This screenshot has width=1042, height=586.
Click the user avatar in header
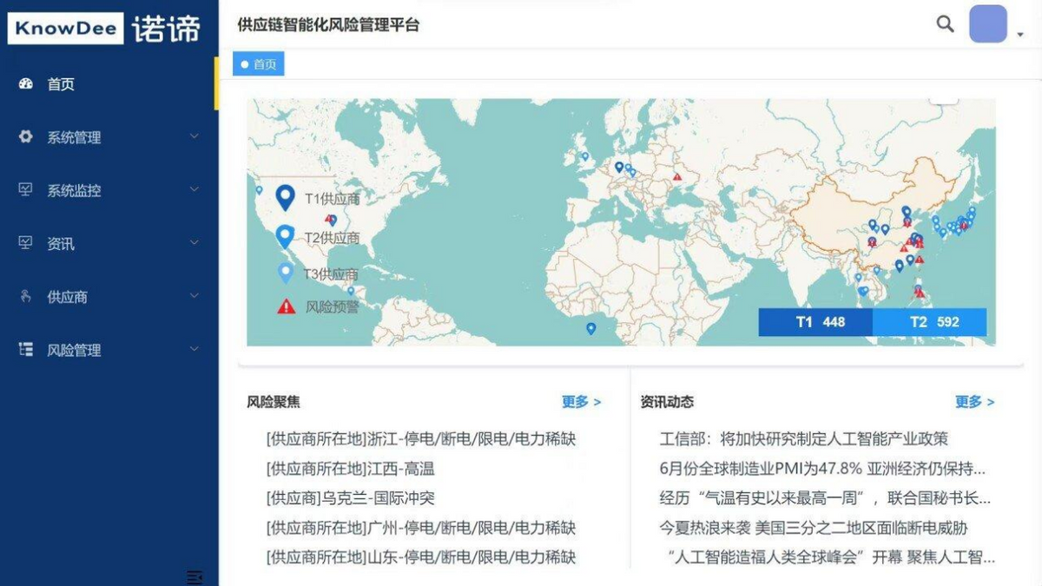[x=987, y=24]
